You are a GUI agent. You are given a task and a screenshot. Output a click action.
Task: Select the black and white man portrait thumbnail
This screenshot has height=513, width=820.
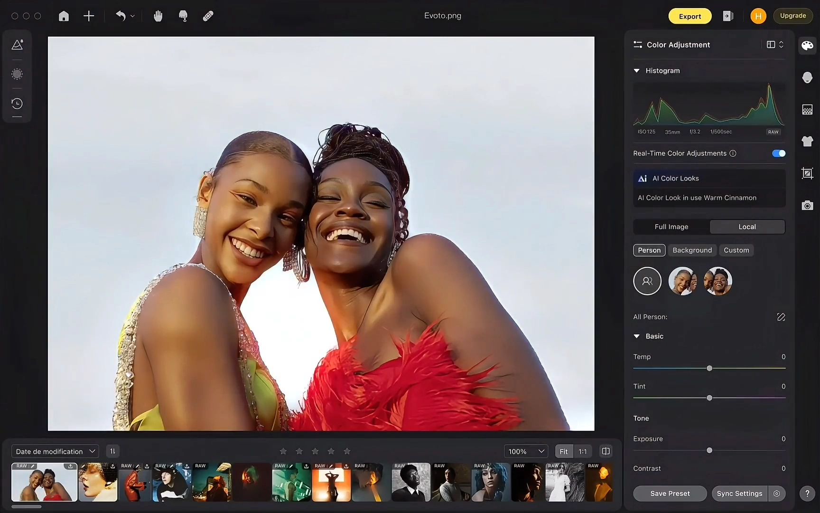tap(411, 482)
